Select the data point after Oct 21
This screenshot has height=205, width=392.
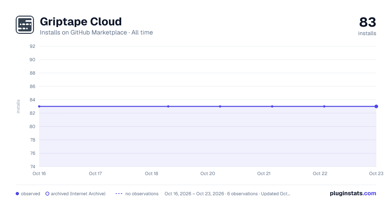[x=272, y=106]
